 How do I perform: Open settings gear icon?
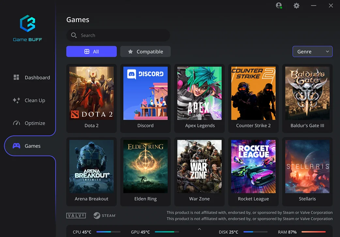296,6
